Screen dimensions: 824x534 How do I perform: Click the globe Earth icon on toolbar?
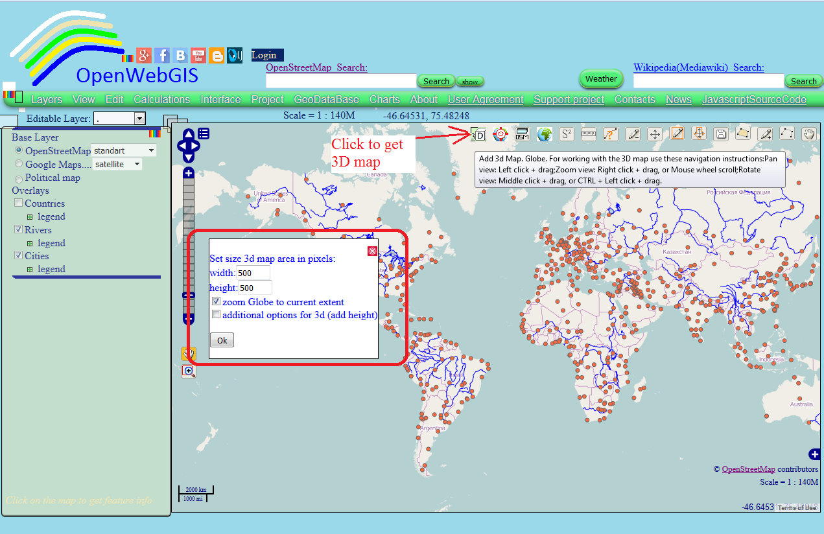(545, 133)
